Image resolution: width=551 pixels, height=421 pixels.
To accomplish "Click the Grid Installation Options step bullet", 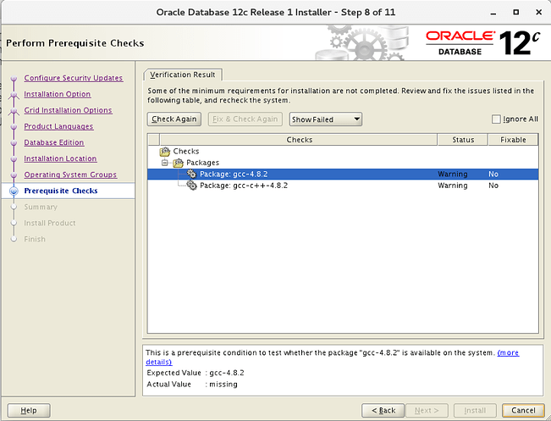I will click(x=14, y=110).
